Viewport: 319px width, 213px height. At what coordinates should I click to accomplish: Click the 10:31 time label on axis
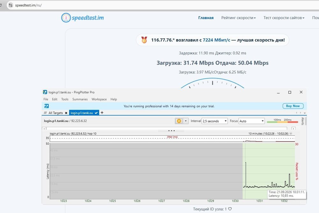click(x=259, y=201)
